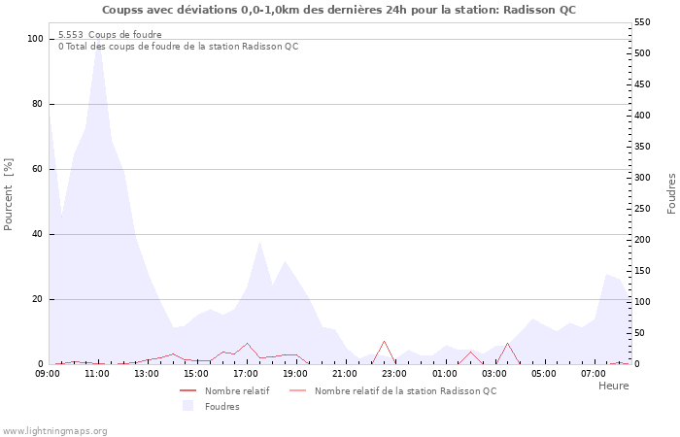Click the 50 value on Foudres axis

coord(640,333)
